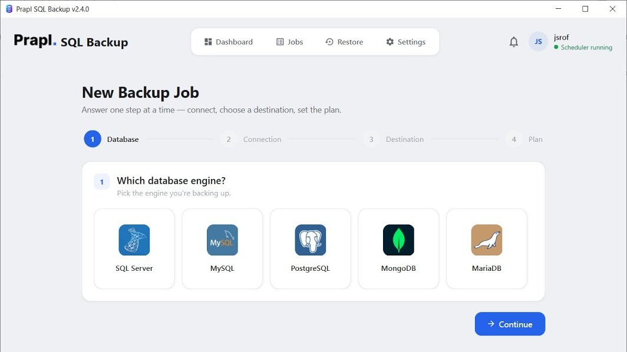Switch to the Jobs tab
Viewport: 627px width, 352px height.
tap(290, 42)
